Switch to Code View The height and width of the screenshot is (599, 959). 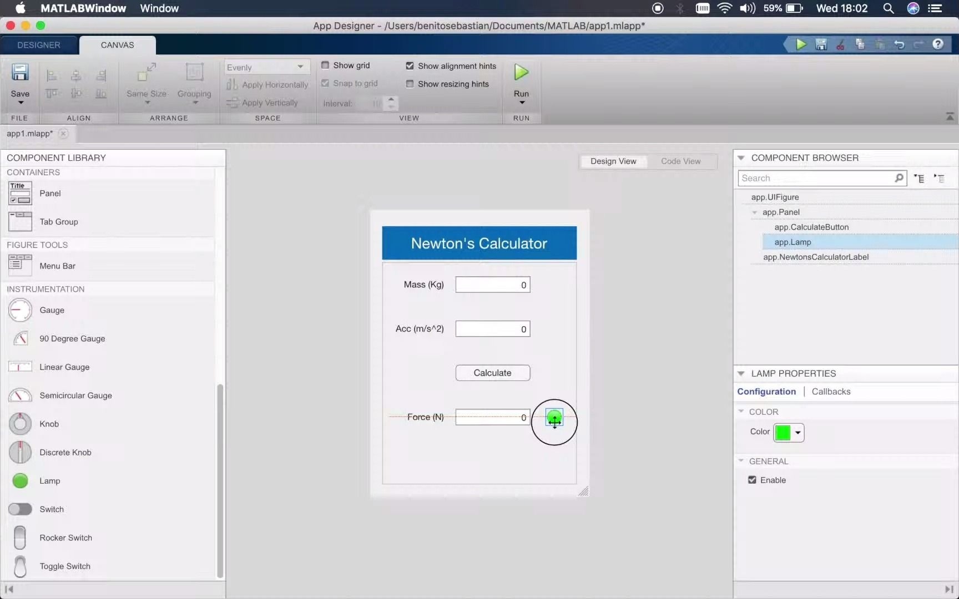(680, 161)
